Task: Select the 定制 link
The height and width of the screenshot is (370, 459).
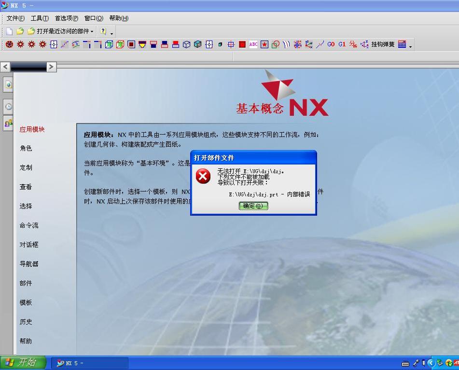Action: point(26,167)
